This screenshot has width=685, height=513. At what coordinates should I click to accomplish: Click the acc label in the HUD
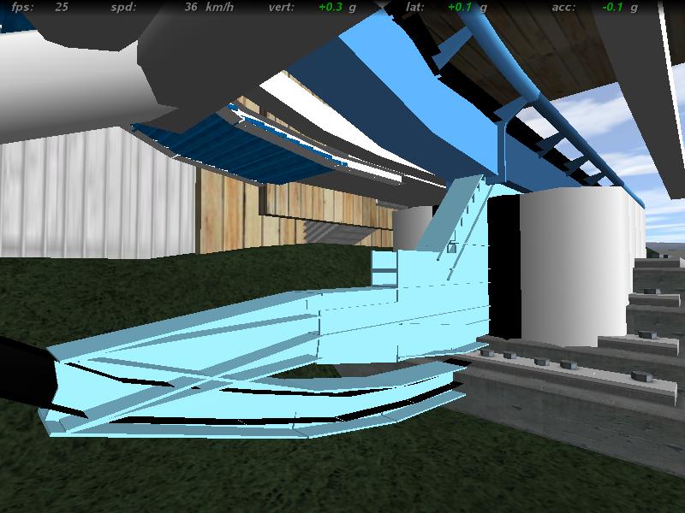coord(563,7)
